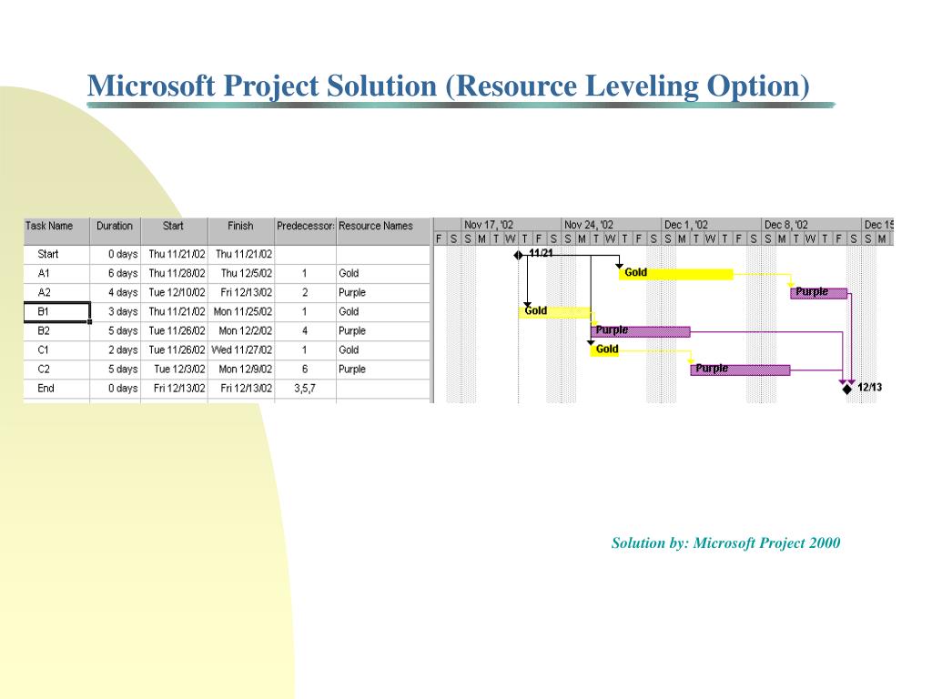Image resolution: width=932 pixels, height=699 pixels.
Task: Click finish date 'Wed 11/27/02'
Action: click(x=240, y=350)
